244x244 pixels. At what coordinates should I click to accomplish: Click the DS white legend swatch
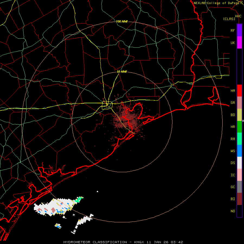(x=239, y=163)
